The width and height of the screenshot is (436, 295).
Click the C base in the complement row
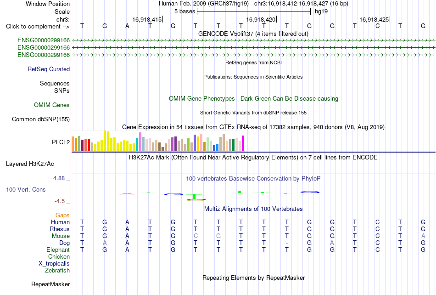coord(377,26)
